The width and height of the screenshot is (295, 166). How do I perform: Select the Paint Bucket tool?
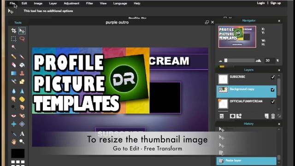coord(22,65)
